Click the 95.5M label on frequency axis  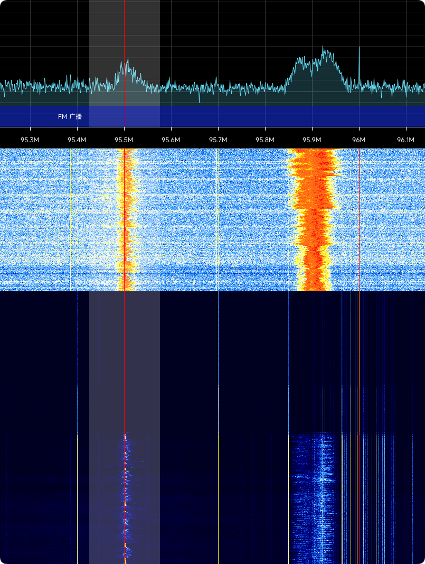click(124, 140)
